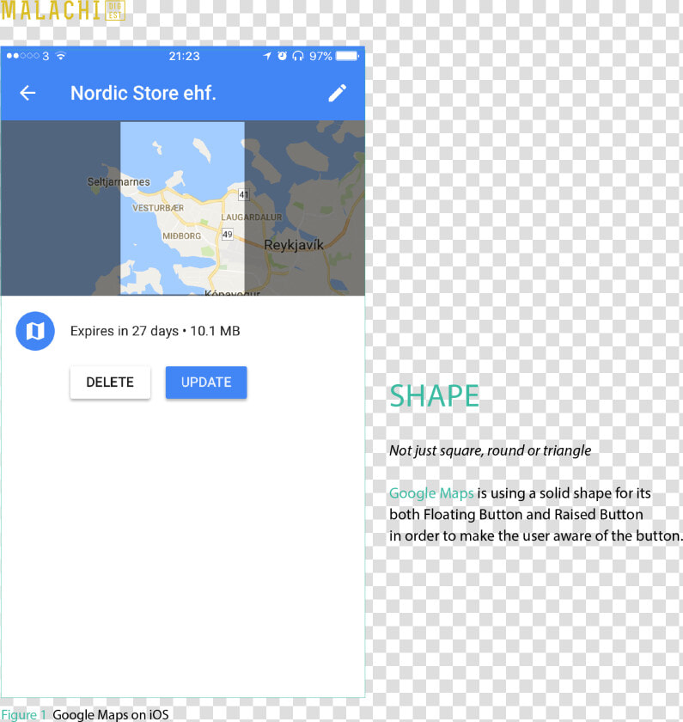
Task: Click the 97% battery percentage
Action: 320,56
